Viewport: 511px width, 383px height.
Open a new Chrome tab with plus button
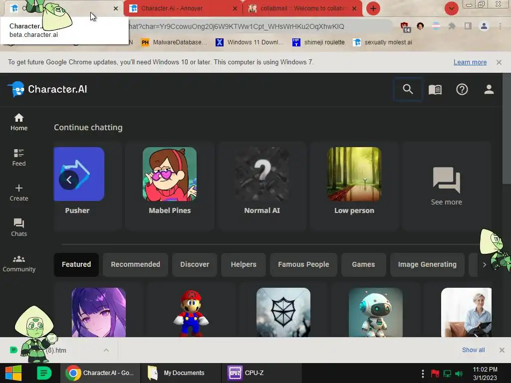(373, 8)
